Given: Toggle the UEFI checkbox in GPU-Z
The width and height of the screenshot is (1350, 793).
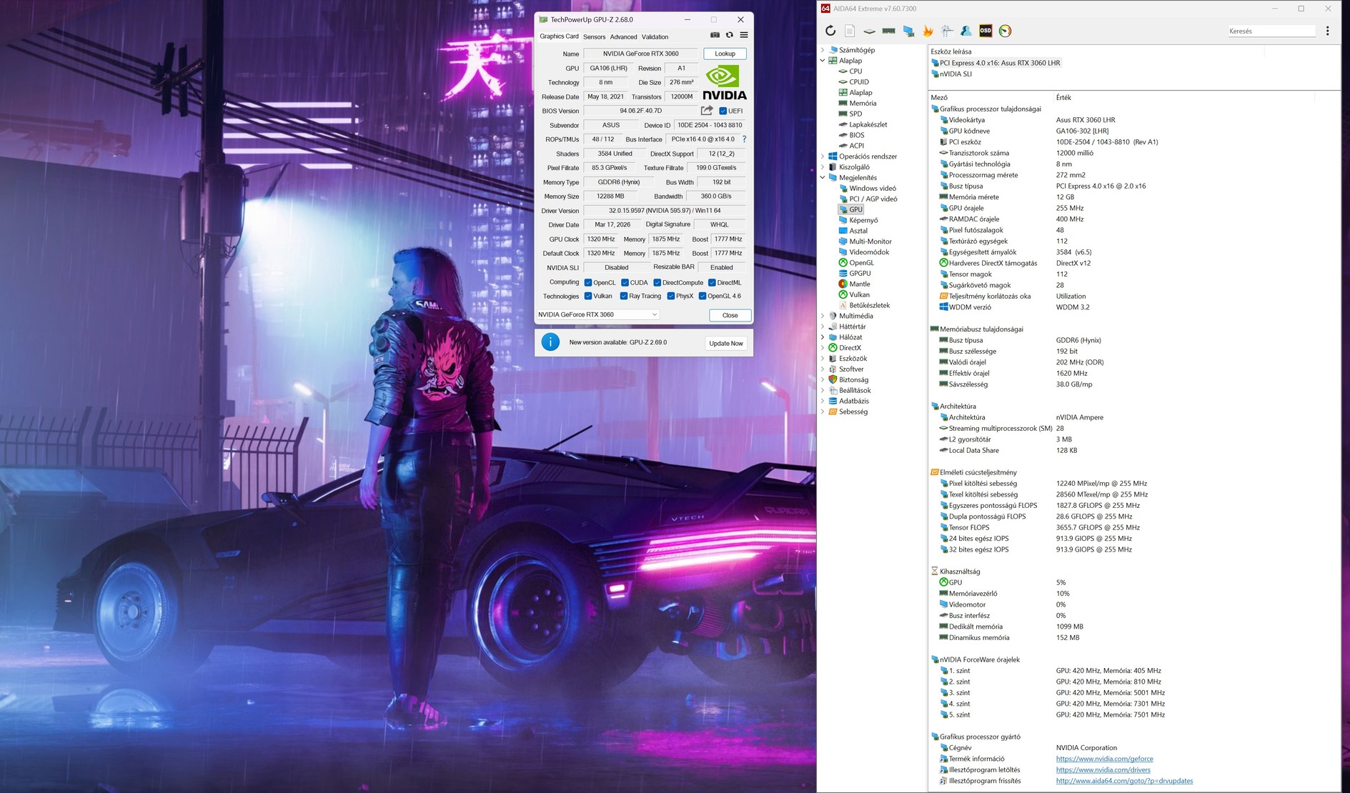Looking at the screenshot, I should (x=723, y=111).
